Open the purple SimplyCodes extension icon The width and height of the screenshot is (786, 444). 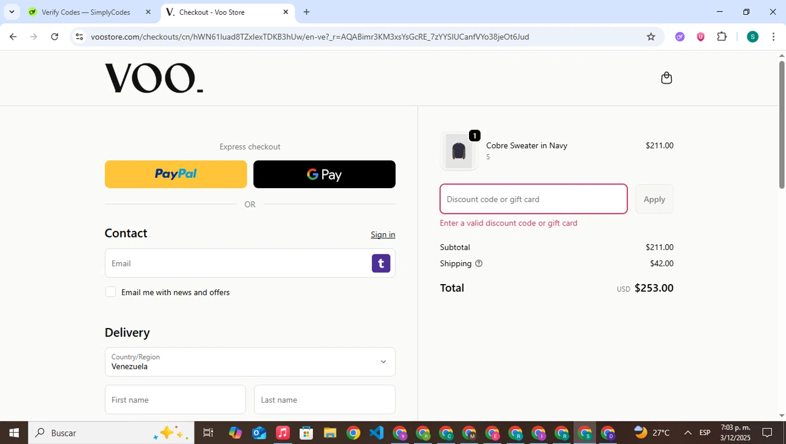click(680, 37)
